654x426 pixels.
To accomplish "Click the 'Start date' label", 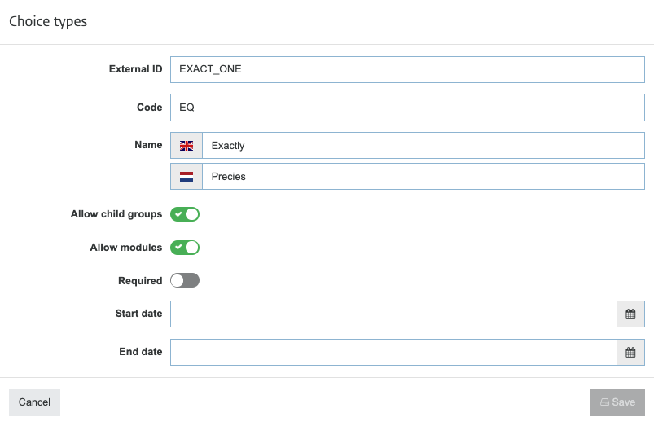I will pyautogui.click(x=139, y=314).
